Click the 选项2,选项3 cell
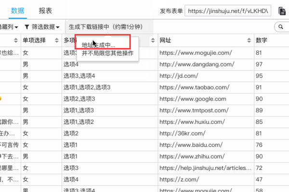The width and height of the screenshot is (289, 192). [110, 99]
